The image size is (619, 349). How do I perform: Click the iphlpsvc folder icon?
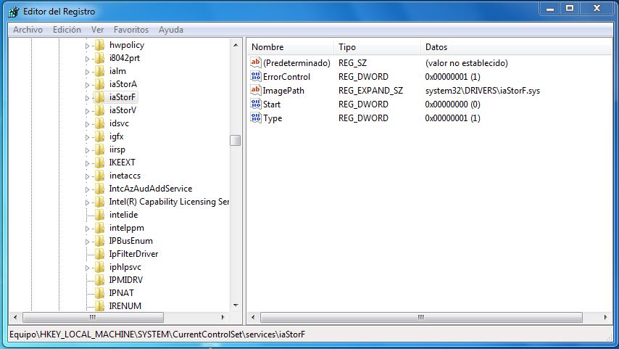coord(99,267)
